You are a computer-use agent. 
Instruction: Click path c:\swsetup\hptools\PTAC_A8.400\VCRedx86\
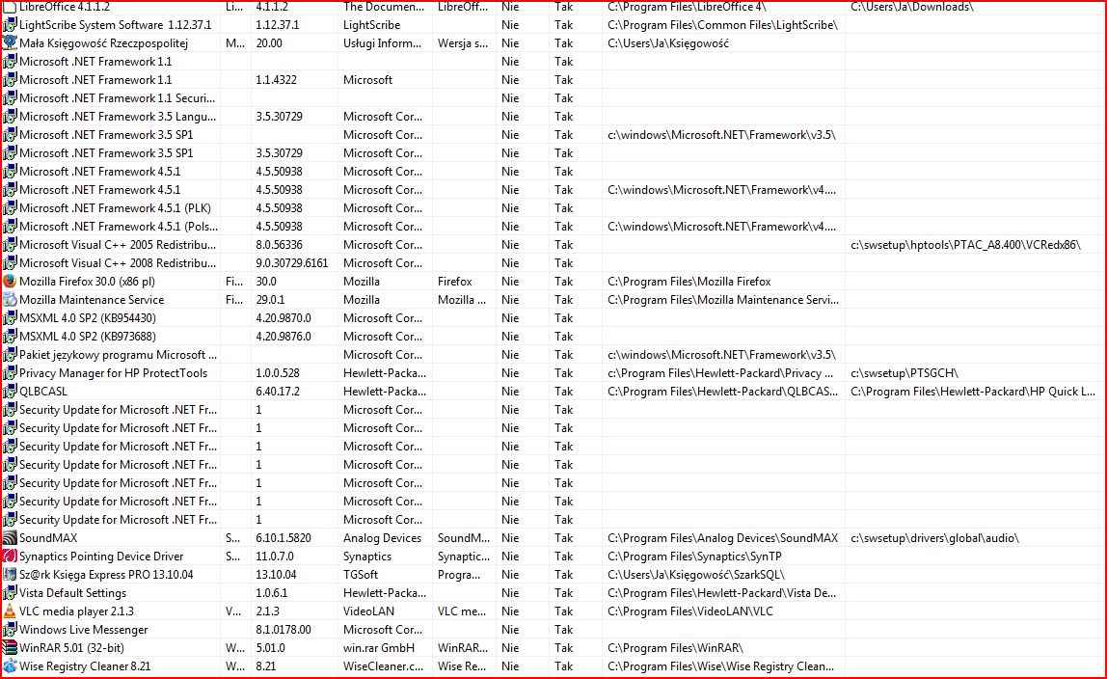click(x=965, y=245)
